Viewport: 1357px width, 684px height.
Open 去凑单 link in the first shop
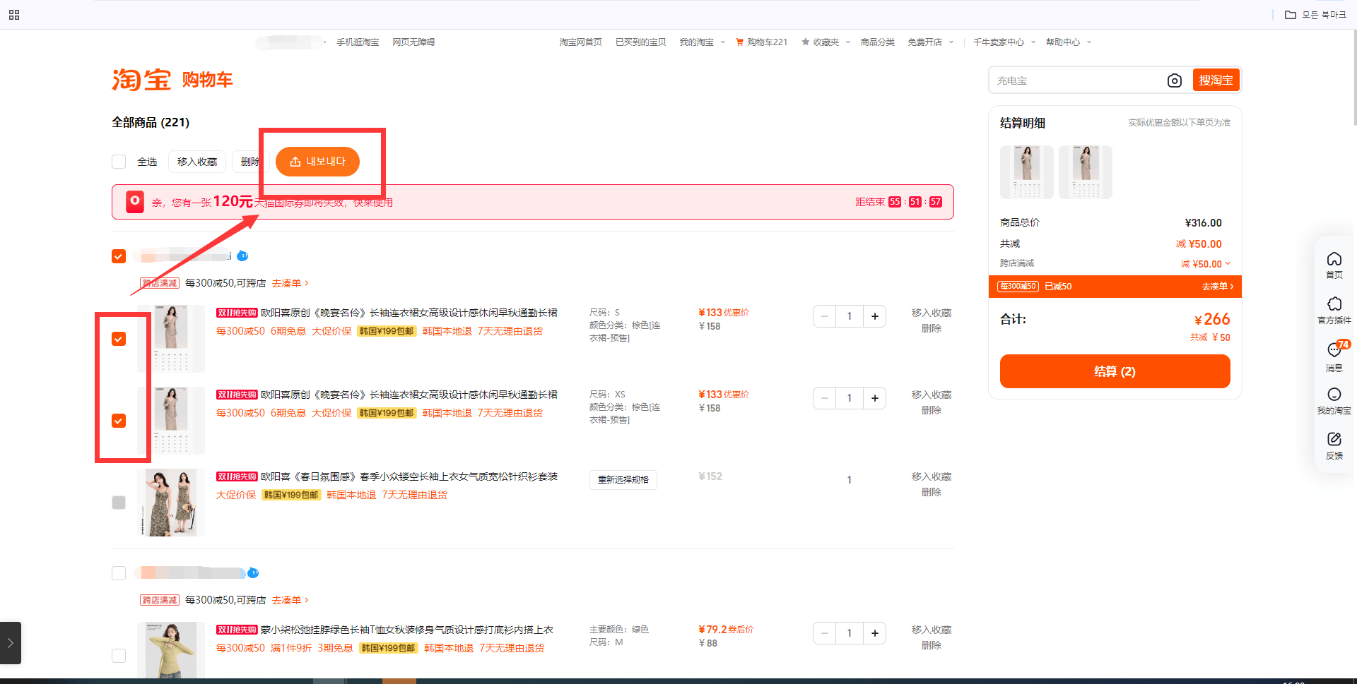290,283
